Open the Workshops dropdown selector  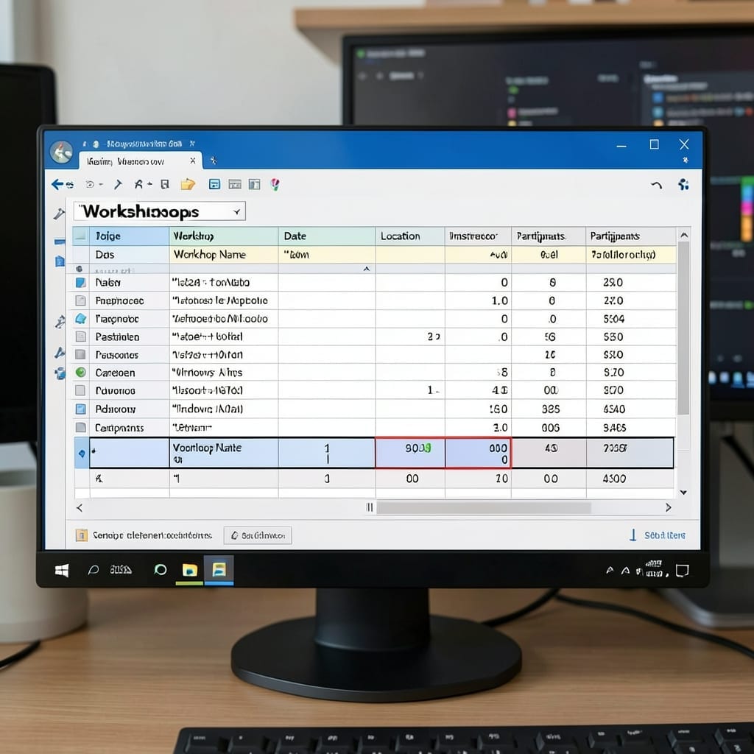coord(236,211)
